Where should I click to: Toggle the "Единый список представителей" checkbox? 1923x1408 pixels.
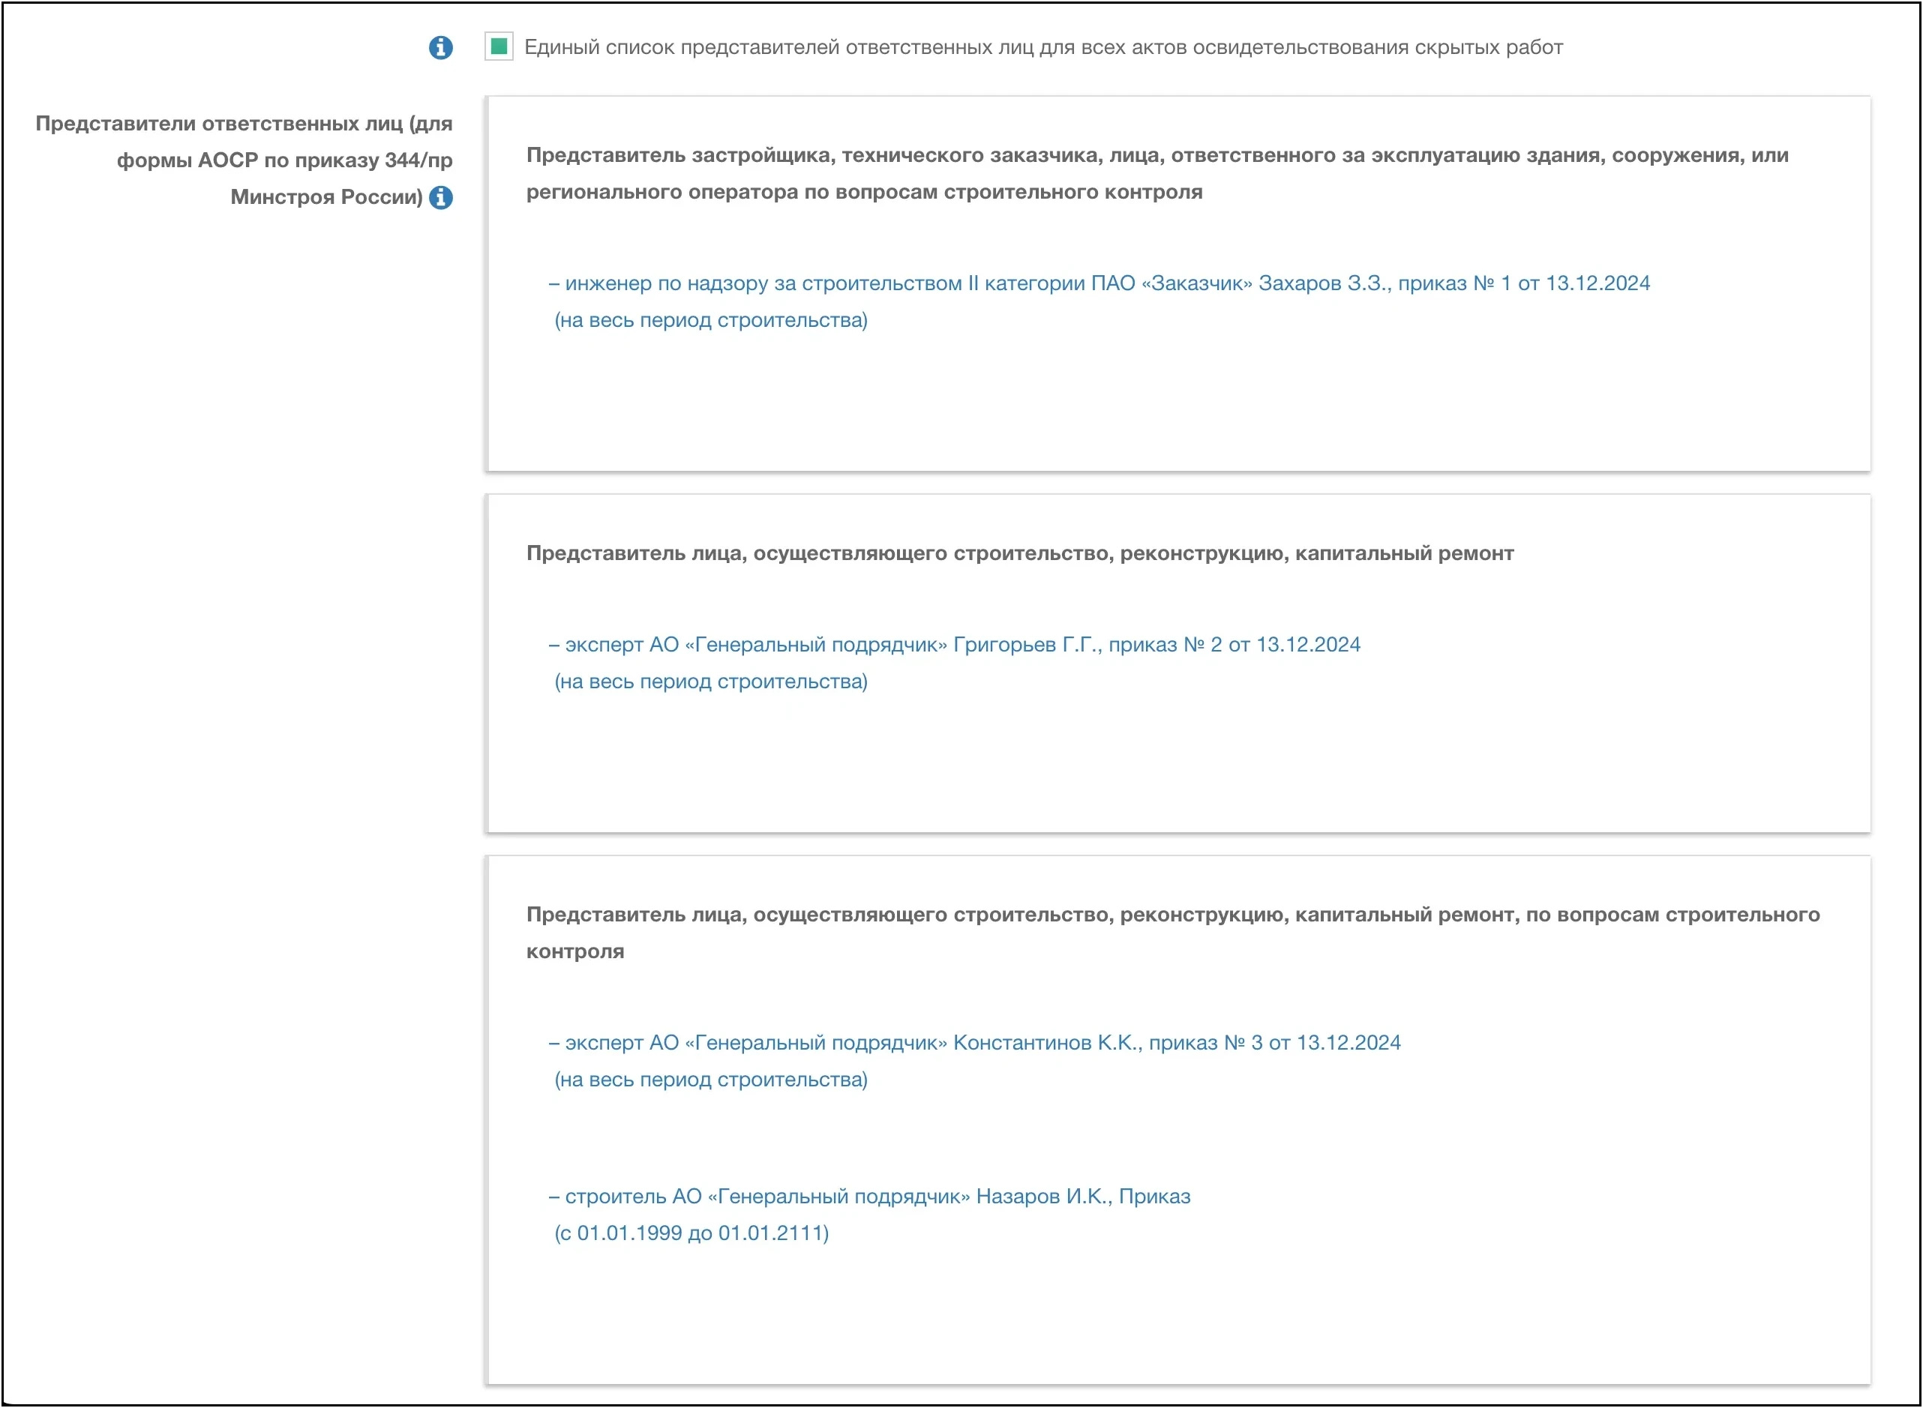[x=499, y=46]
